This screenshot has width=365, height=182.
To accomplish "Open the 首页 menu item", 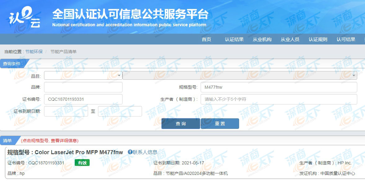I will pos(206,40).
